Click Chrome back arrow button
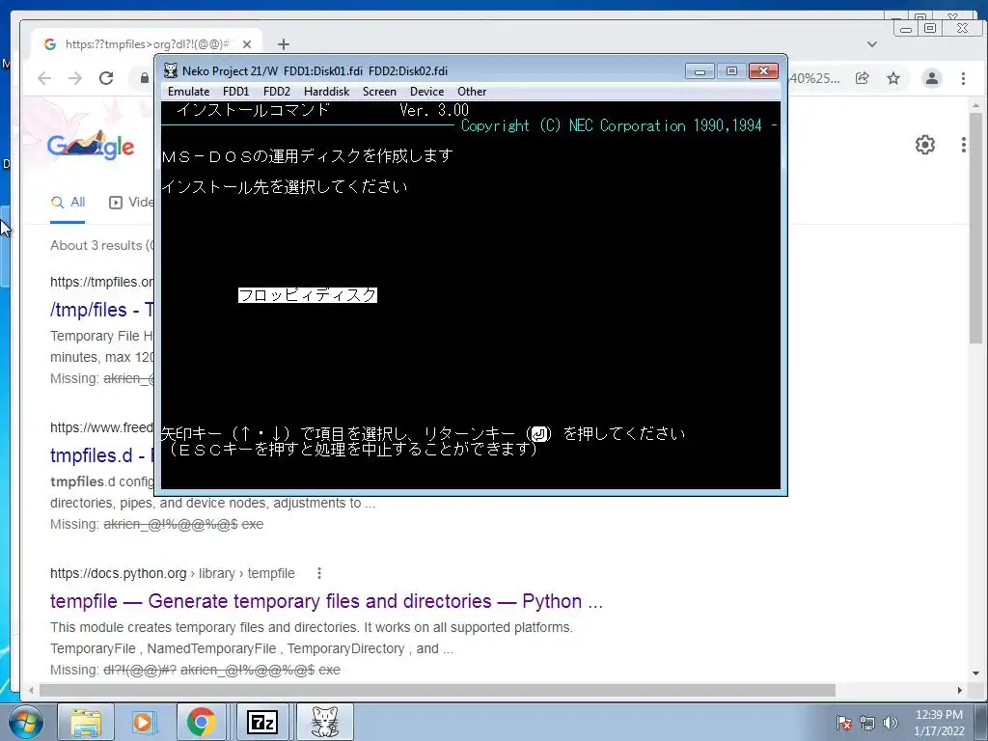 click(x=44, y=78)
